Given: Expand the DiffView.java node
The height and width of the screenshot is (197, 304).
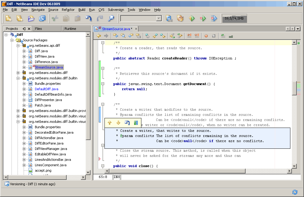Looking at the screenshot, I should 24,57.
